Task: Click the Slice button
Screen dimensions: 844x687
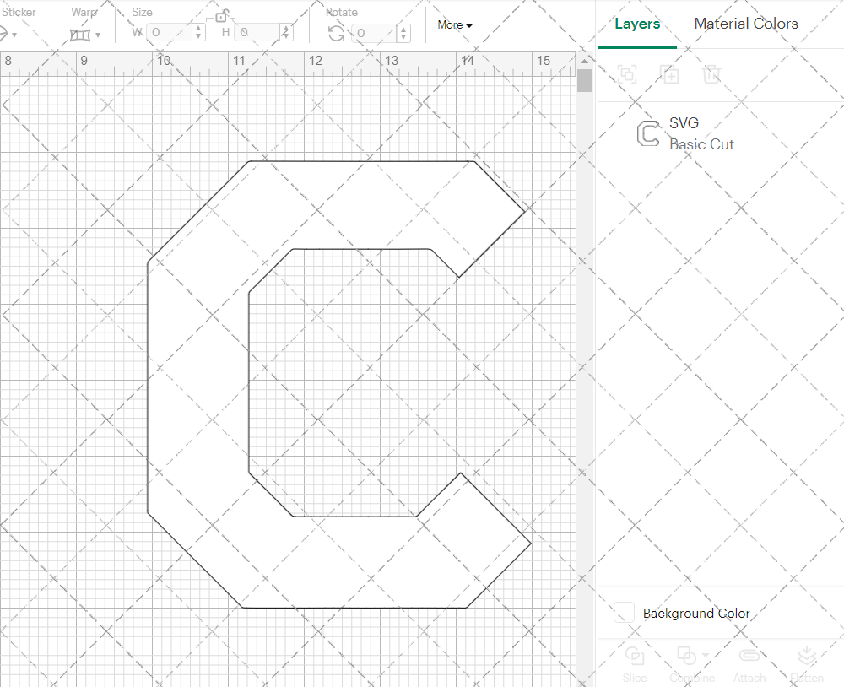Action: pyautogui.click(x=635, y=664)
